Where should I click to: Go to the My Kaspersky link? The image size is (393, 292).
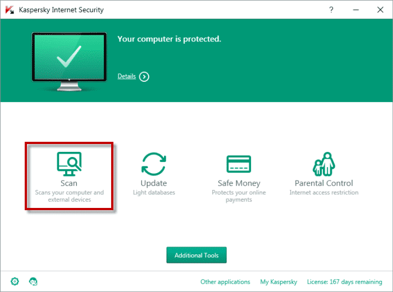coord(278,282)
